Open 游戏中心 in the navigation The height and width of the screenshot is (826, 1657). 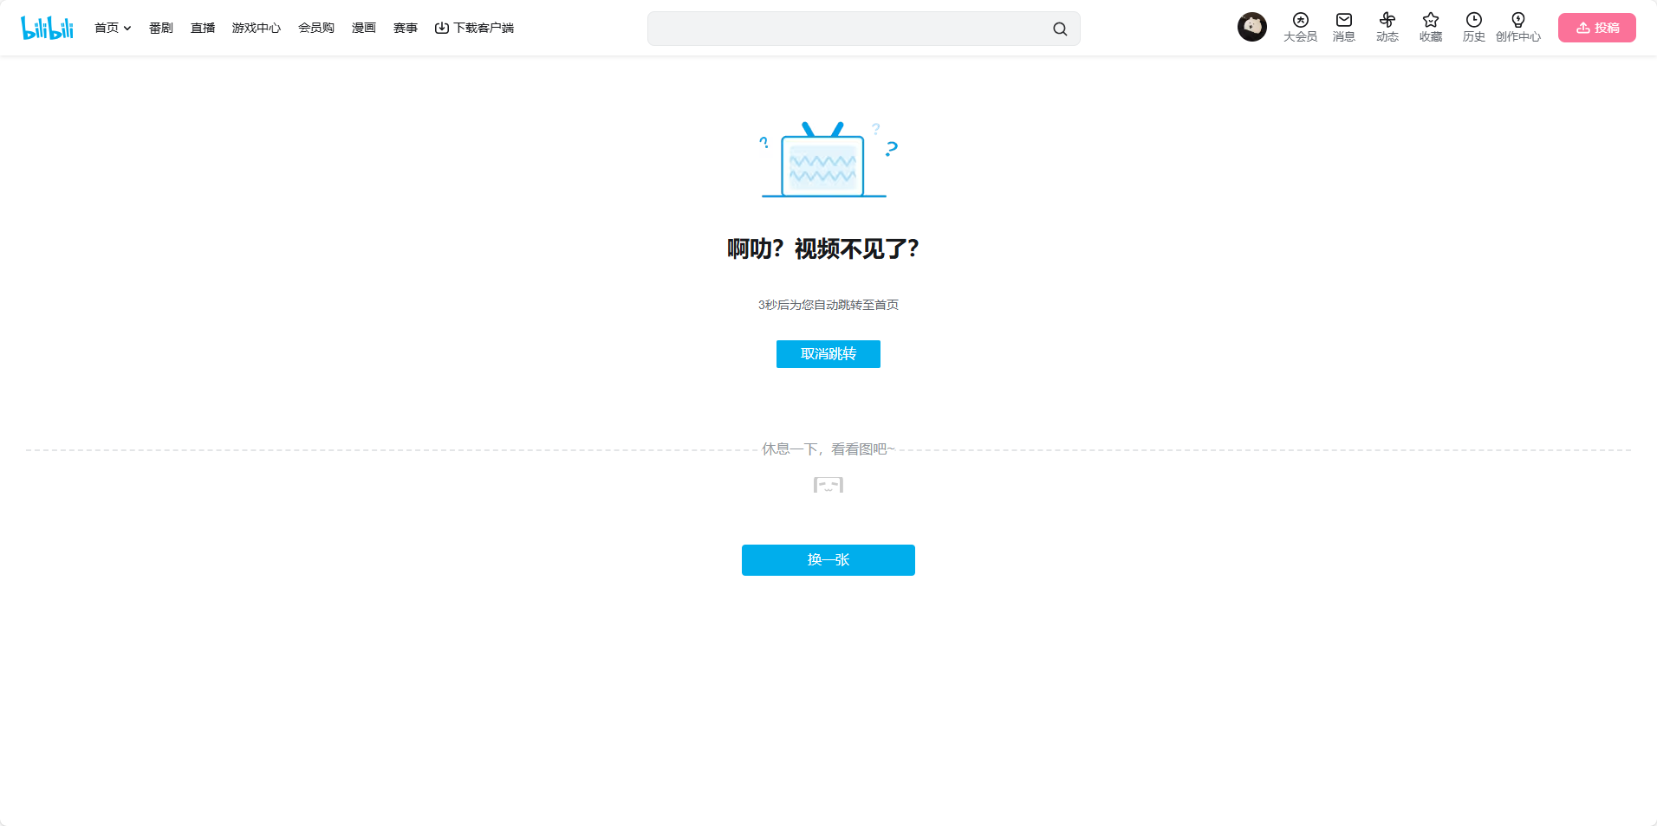coord(256,28)
